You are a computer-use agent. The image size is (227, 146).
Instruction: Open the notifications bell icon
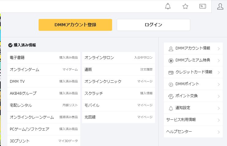[x=168, y=6]
